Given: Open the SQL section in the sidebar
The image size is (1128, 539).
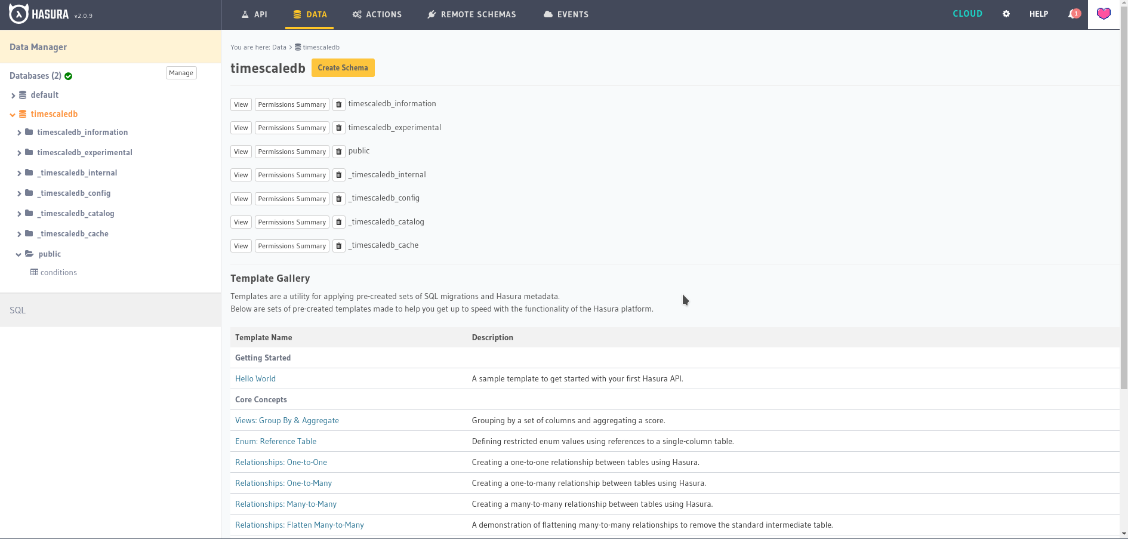Looking at the screenshot, I should (x=17, y=310).
